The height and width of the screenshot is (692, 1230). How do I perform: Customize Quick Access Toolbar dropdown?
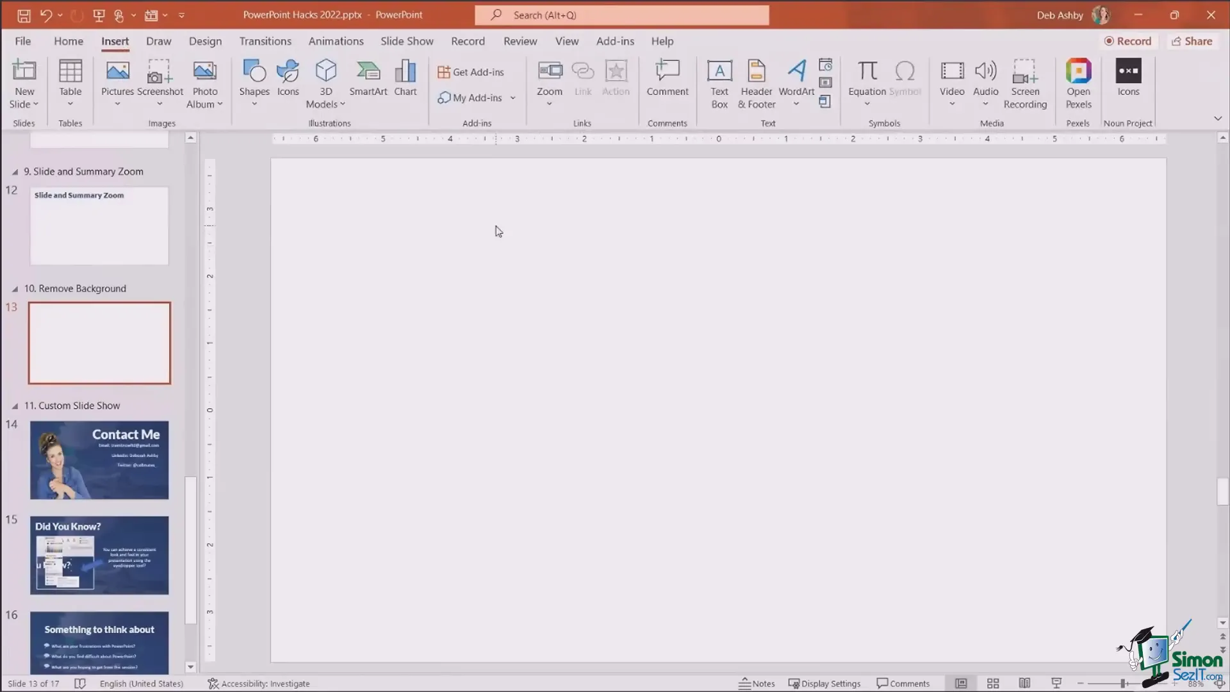(x=181, y=15)
